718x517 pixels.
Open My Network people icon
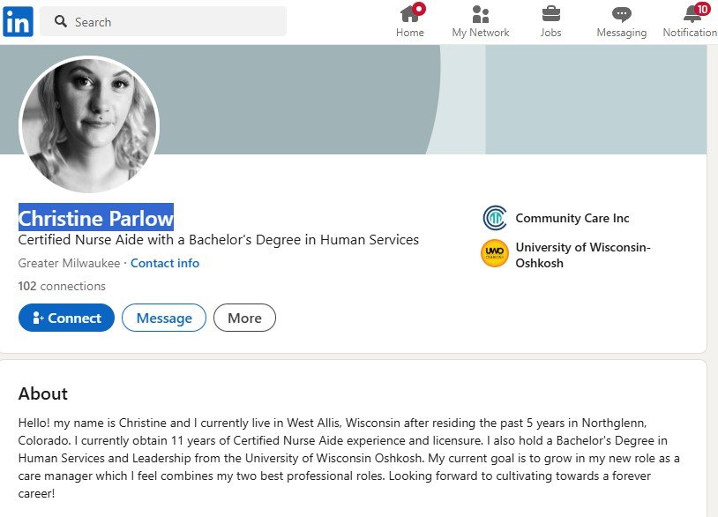pyautogui.click(x=480, y=14)
